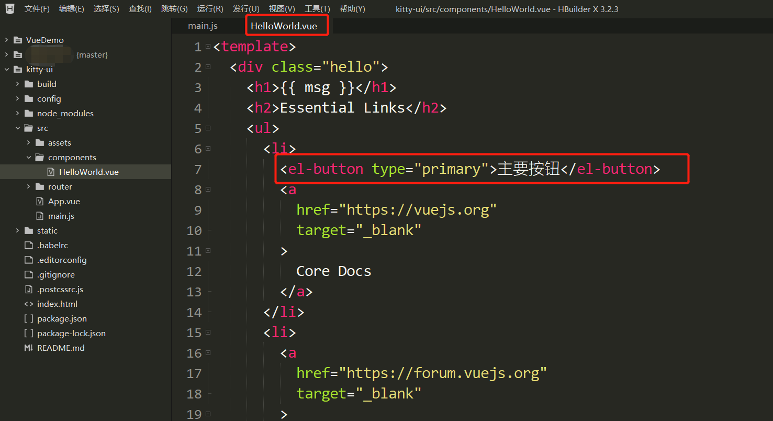Screen dimensions: 773x421
Task: Expand the router folder
Action: click(x=29, y=186)
